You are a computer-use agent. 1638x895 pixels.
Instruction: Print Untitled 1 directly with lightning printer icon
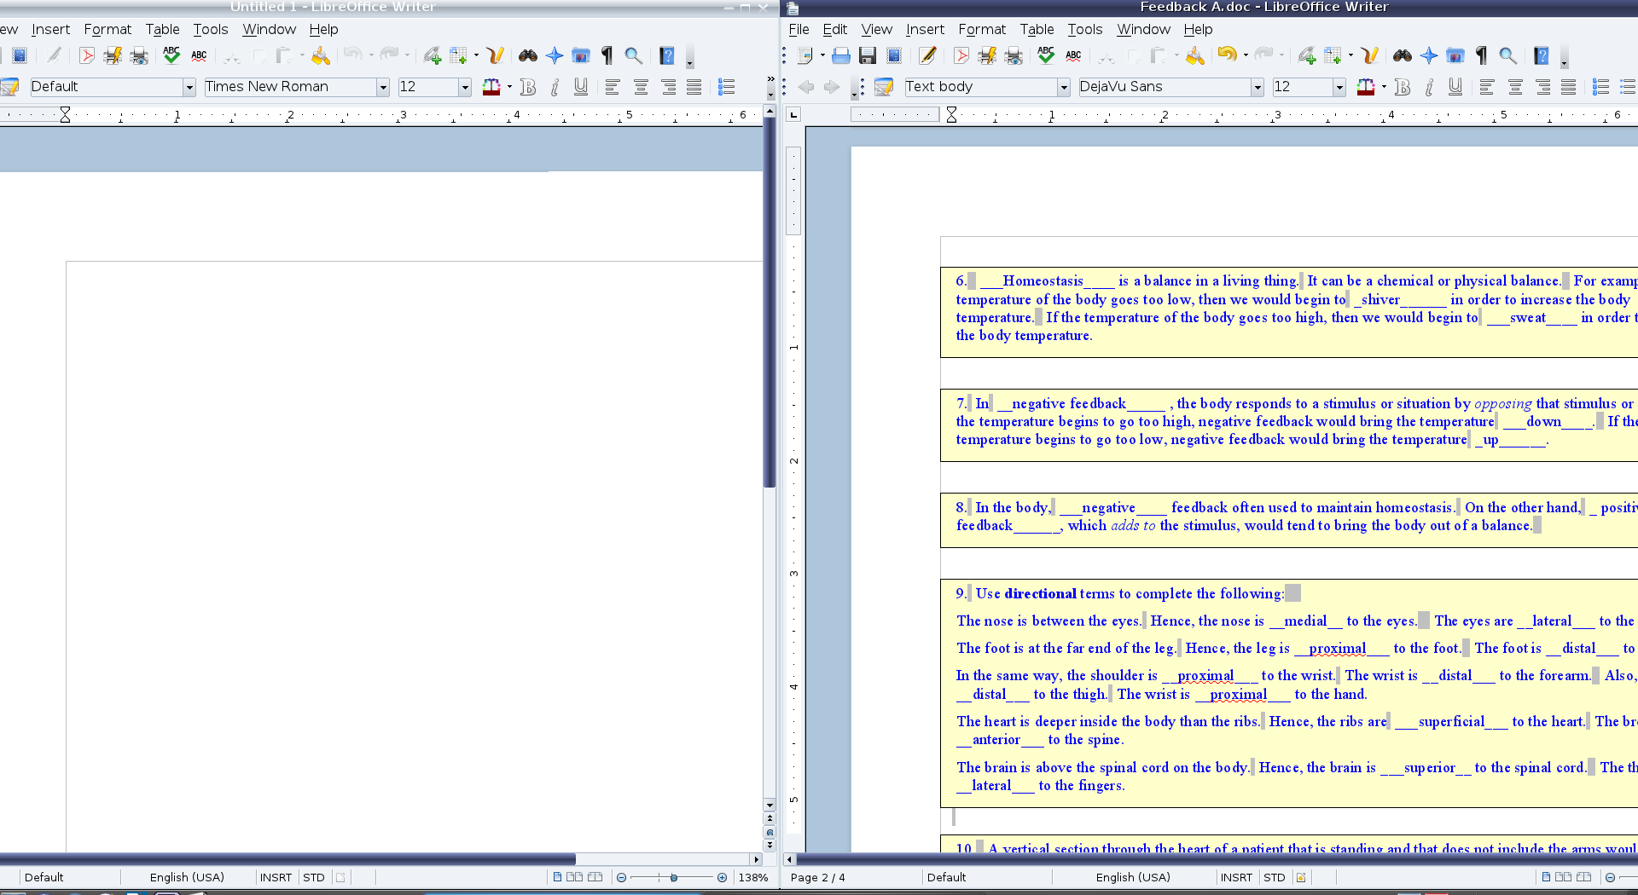pos(113,55)
